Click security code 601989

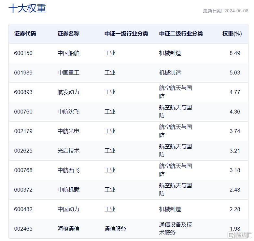point(23,73)
